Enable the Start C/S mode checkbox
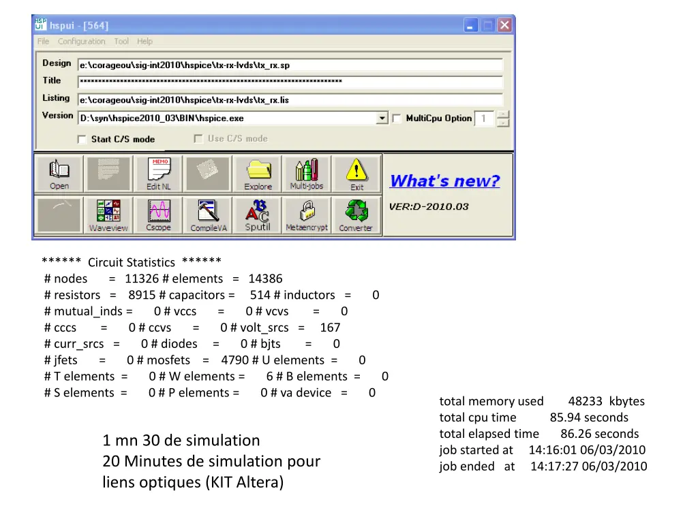 pyautogui.click(x=82, y=140)
